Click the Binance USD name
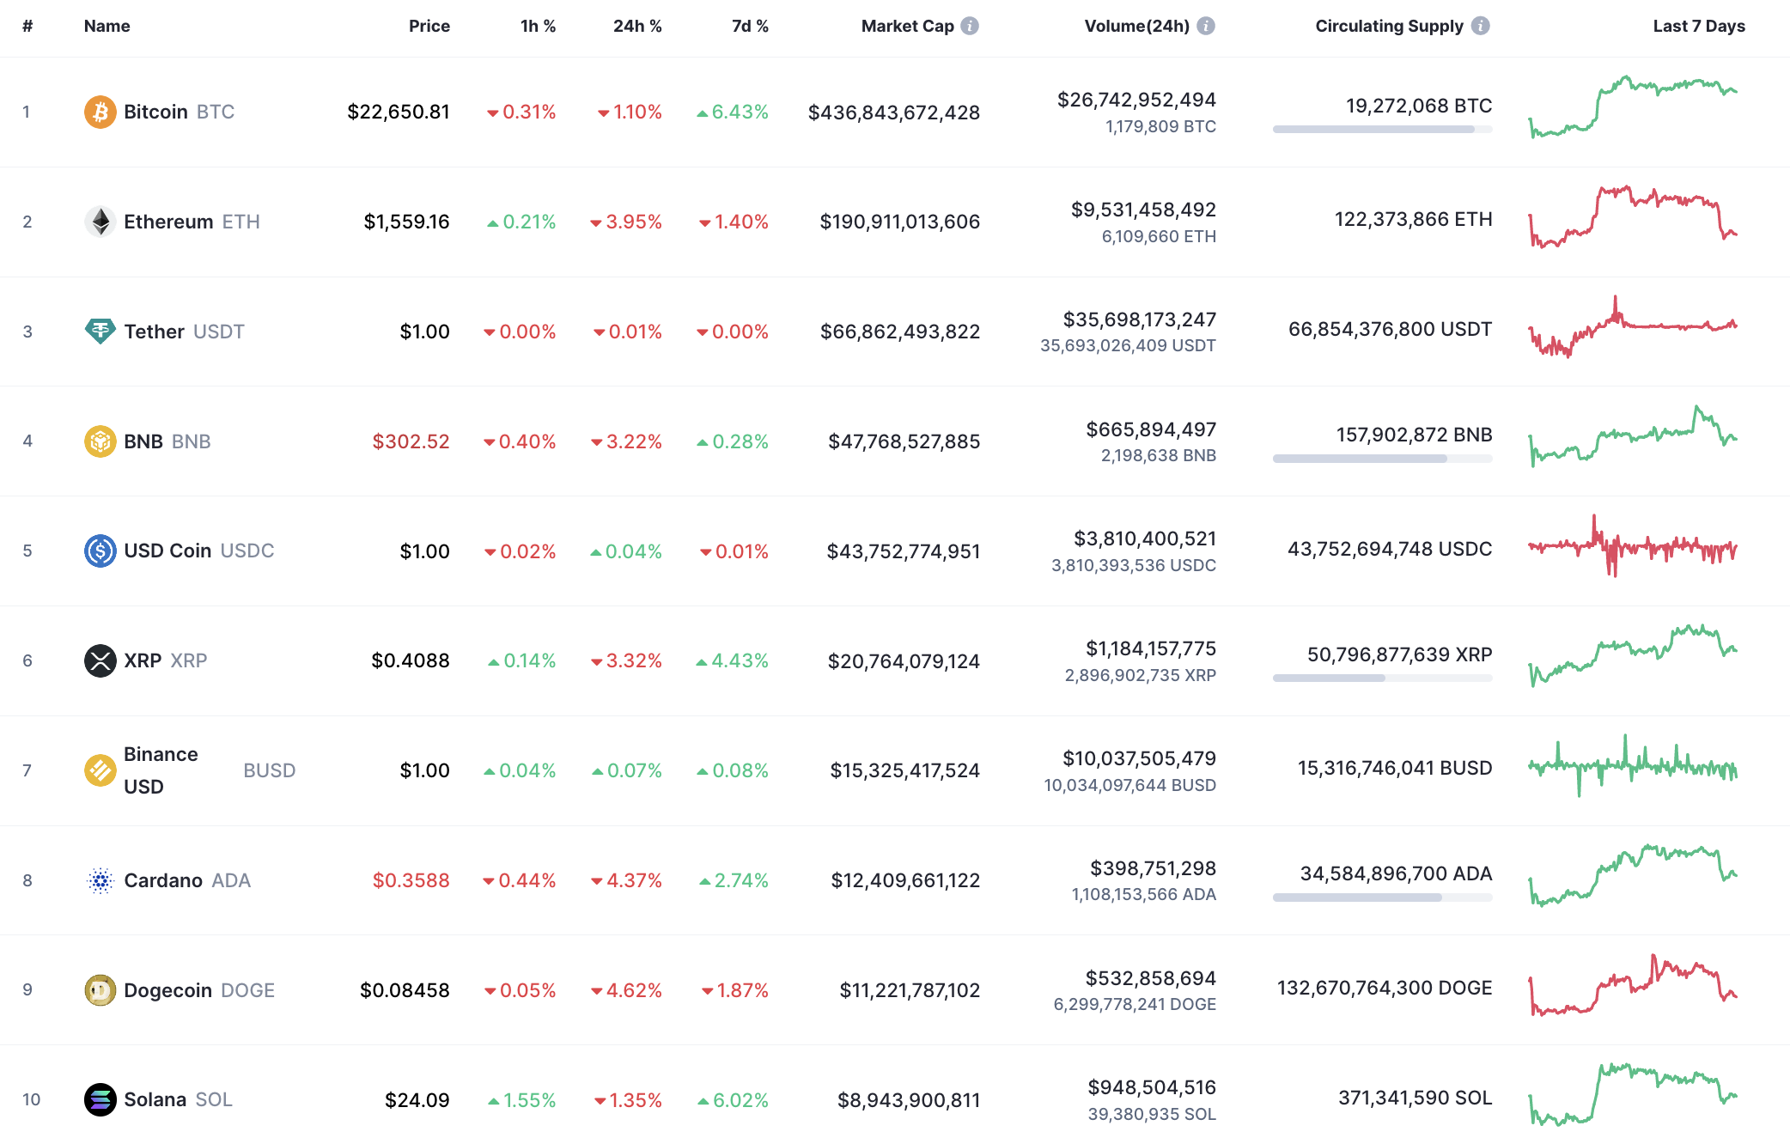Screen dimensions: 1790x1144 161,770
